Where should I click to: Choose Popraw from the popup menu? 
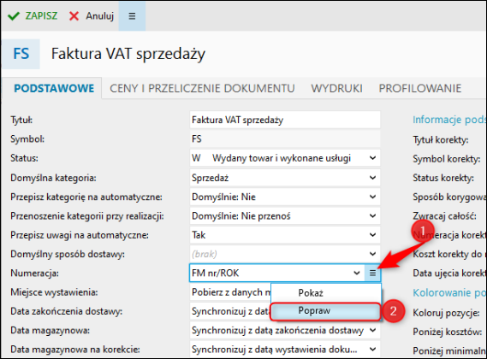(325, 311)
